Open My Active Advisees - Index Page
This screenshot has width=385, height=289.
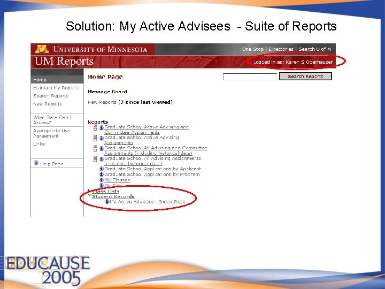[148, 202]
